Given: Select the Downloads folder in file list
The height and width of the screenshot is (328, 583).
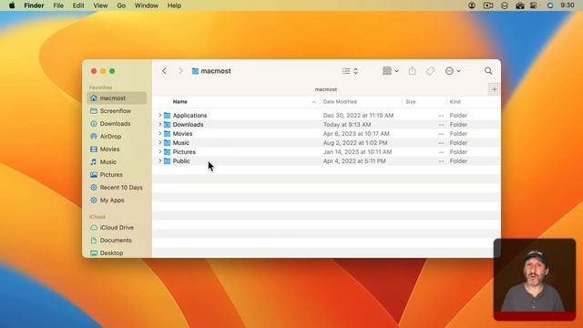Looking at the screenshot, I should [x=326, y=124].
